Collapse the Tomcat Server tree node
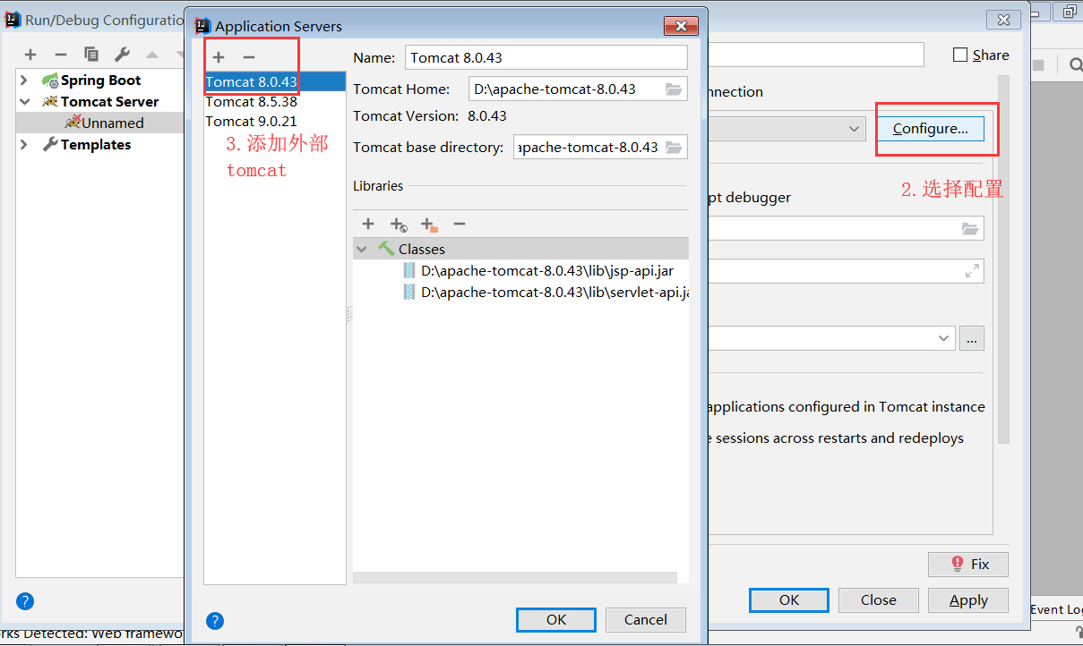Screen dimensions: 1083x646 [24, 102]
